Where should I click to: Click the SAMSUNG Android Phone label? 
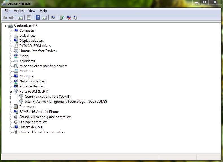(x=39, y=112)
